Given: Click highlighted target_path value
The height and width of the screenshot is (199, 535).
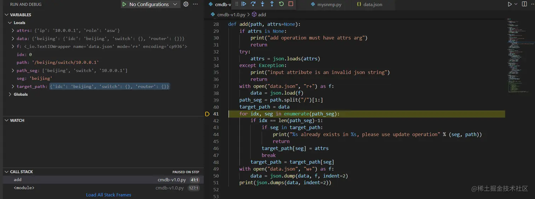Looking at the screenshot, I should (x=110, y=86).
